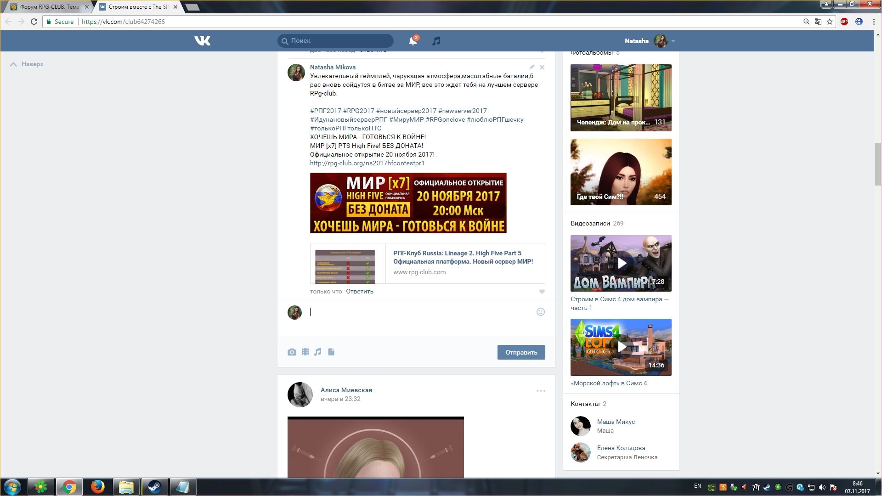
Task: Open the notifications bell
Action: coord(413,41)
